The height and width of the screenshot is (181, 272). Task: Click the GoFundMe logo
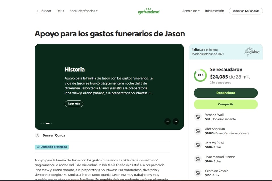pos(149,11)
